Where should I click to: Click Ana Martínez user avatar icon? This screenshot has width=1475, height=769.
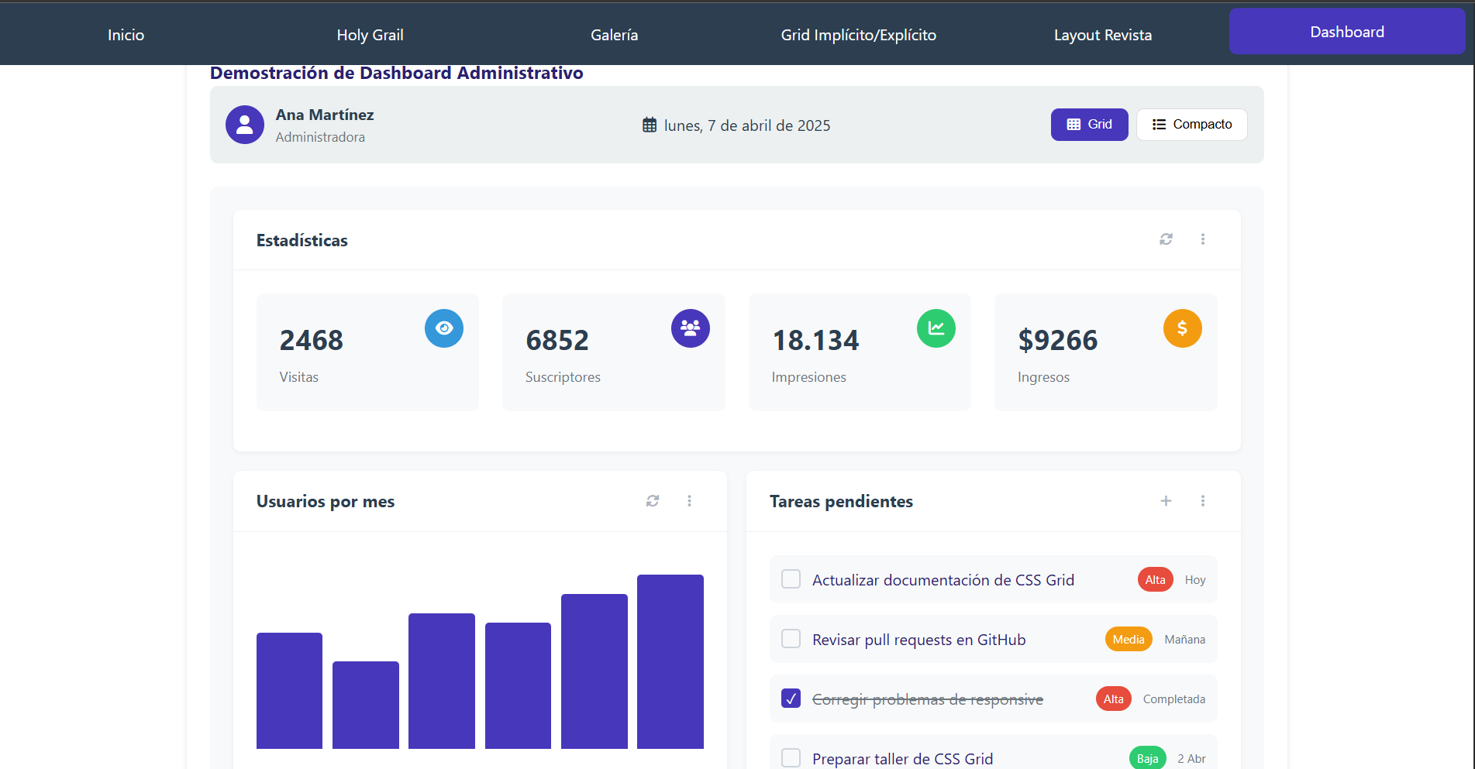click(x=245, y=125)
